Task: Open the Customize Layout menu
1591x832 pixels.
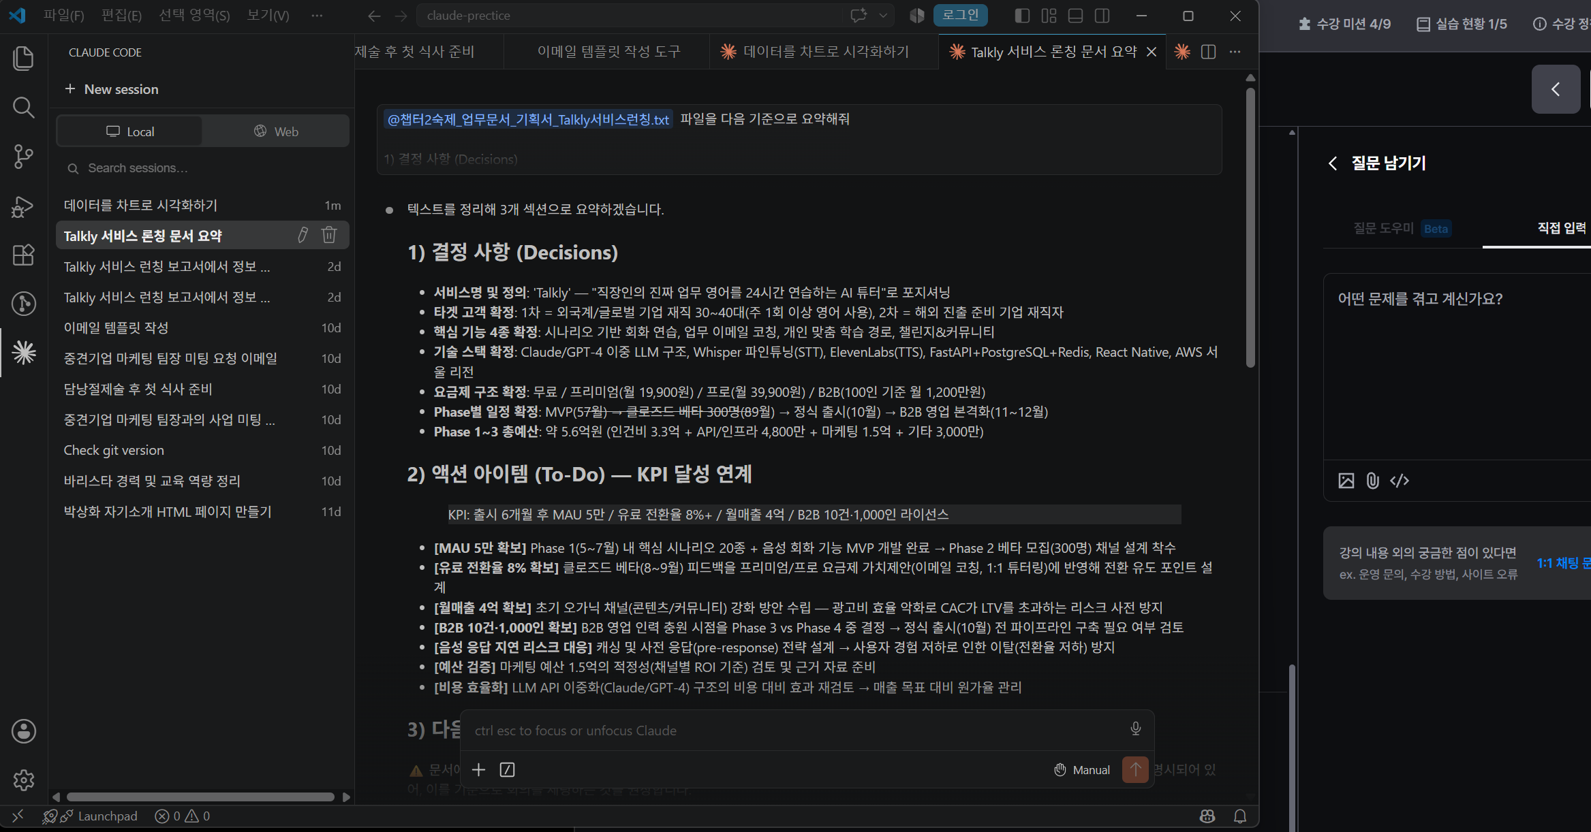Action: tap(1049, 16)
